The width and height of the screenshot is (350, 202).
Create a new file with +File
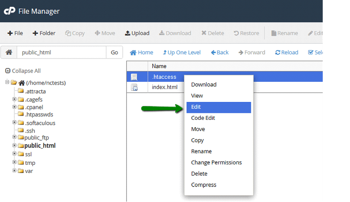click(15, 33)
